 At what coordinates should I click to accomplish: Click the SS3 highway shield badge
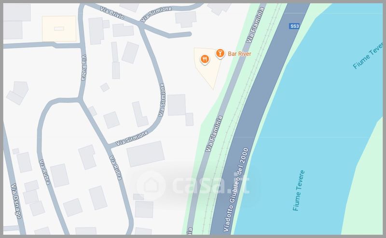tap(294, 26)
